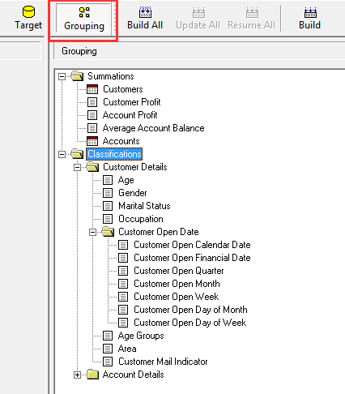This screenshot has height=394, width=345.
Task: Click the Build toolbar icon
Action: (x=310, y=12)
